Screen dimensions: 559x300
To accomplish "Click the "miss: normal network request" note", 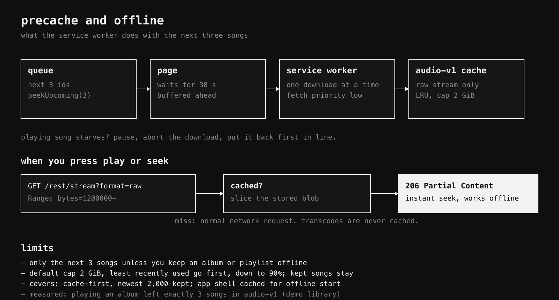I will pos(297,221).
